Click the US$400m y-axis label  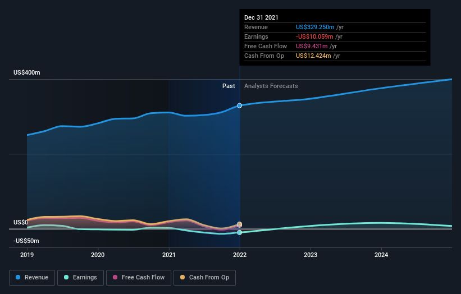[x=27, y=72]
